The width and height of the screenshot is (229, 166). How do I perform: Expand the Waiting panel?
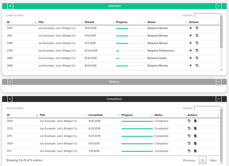pos(218,82)
